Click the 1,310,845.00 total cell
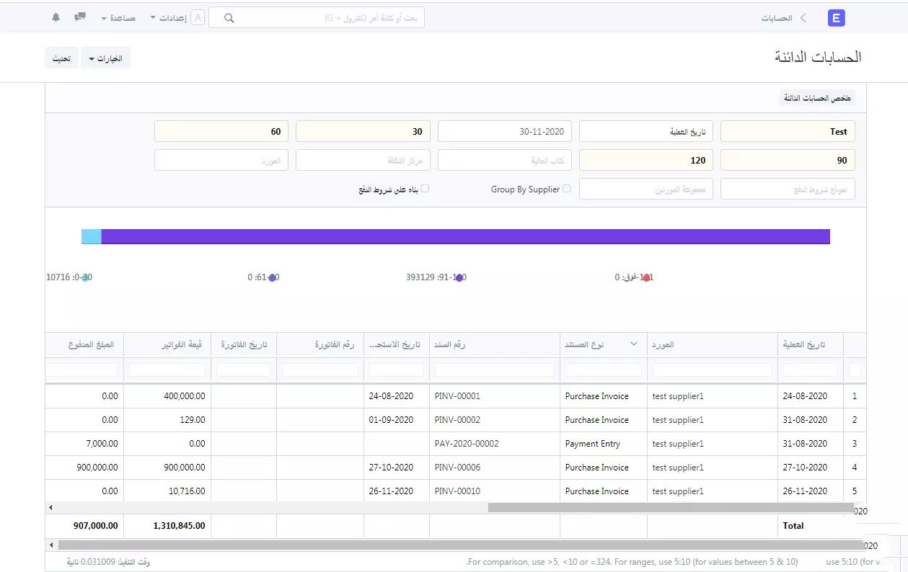 point(167,526)
